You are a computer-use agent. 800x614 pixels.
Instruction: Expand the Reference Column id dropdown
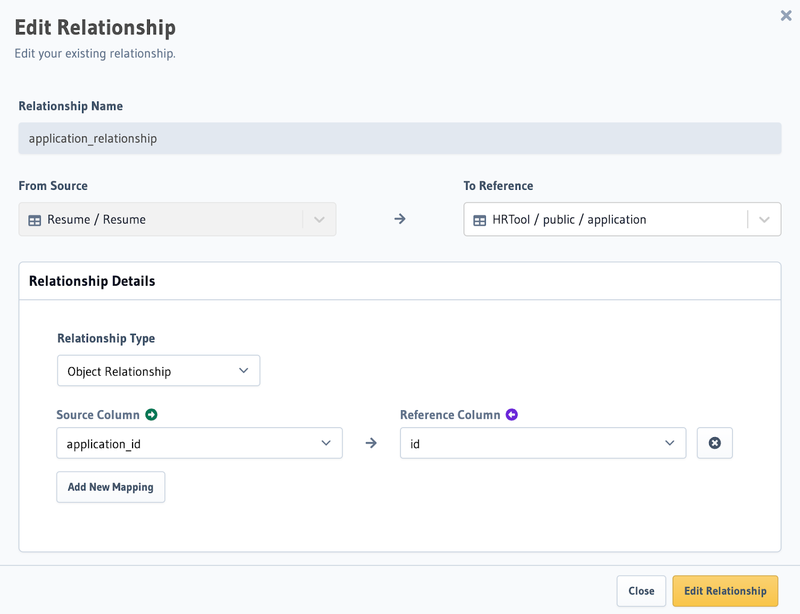point(542,443)
